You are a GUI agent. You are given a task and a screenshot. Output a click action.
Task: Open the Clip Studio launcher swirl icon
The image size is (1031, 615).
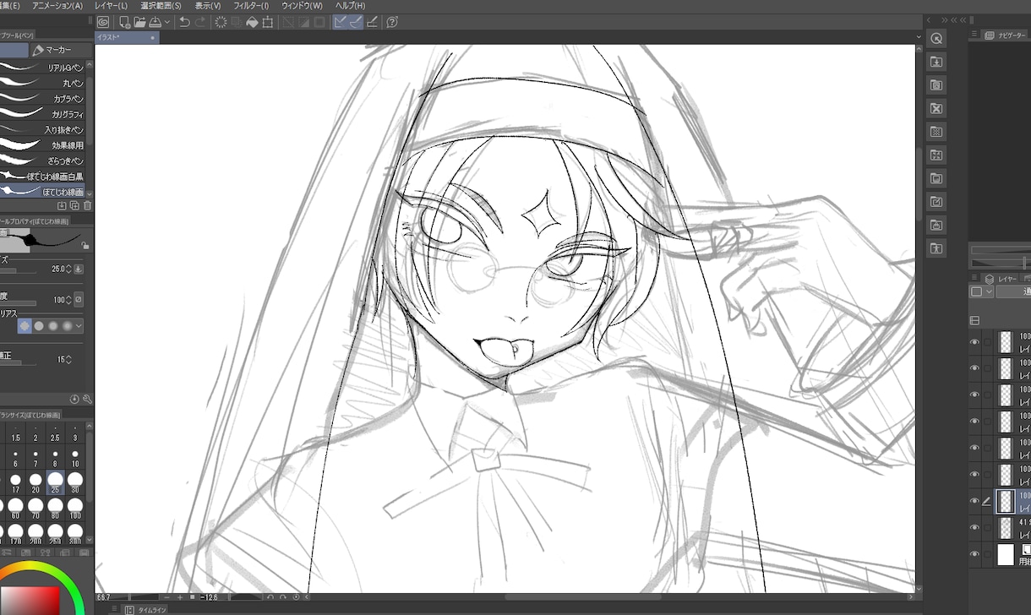pos(103,22)
